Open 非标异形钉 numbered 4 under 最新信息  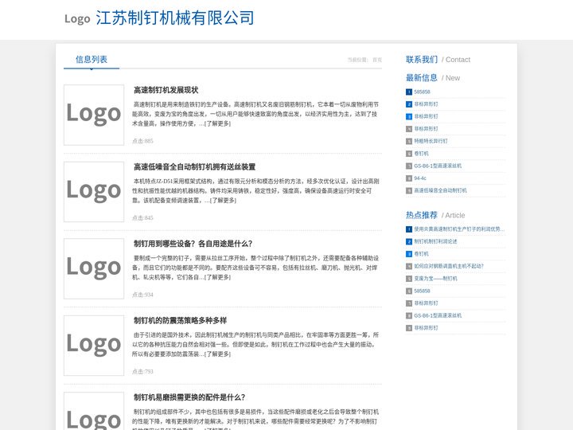click(426, 129)
